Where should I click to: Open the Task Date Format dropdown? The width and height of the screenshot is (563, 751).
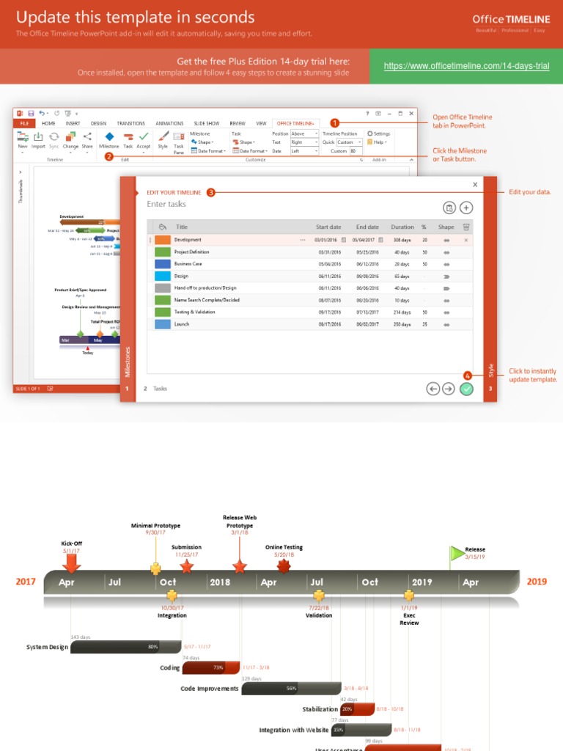[x=250, y=151]
